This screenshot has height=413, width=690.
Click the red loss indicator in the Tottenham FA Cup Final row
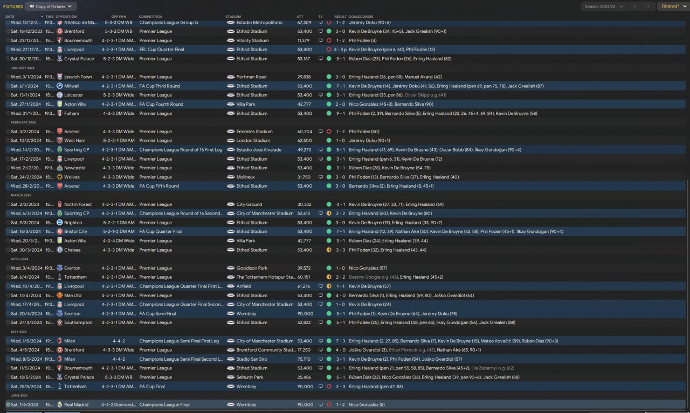329,387
